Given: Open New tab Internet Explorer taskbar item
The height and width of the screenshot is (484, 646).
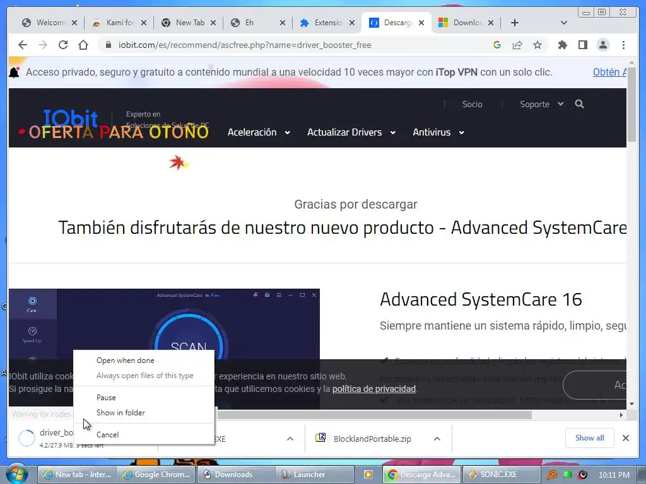Looking at the screenshot, I should (77, 475).
